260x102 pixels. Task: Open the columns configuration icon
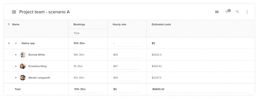coord(217,12)
